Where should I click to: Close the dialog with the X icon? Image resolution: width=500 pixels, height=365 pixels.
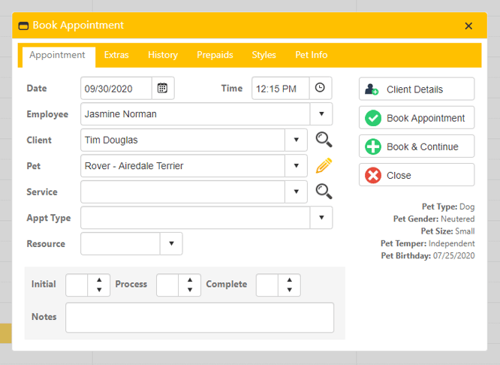point(468,26)
